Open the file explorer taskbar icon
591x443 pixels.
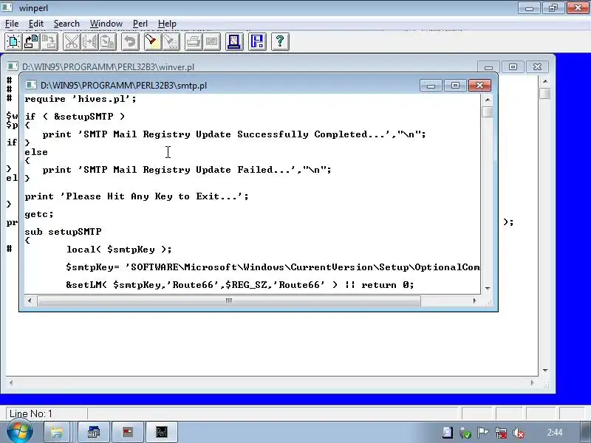(x=57, y=432)
